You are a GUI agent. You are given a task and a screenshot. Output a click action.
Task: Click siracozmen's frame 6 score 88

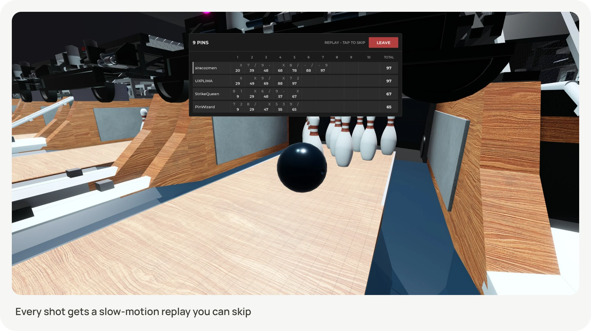click(309, 71)
